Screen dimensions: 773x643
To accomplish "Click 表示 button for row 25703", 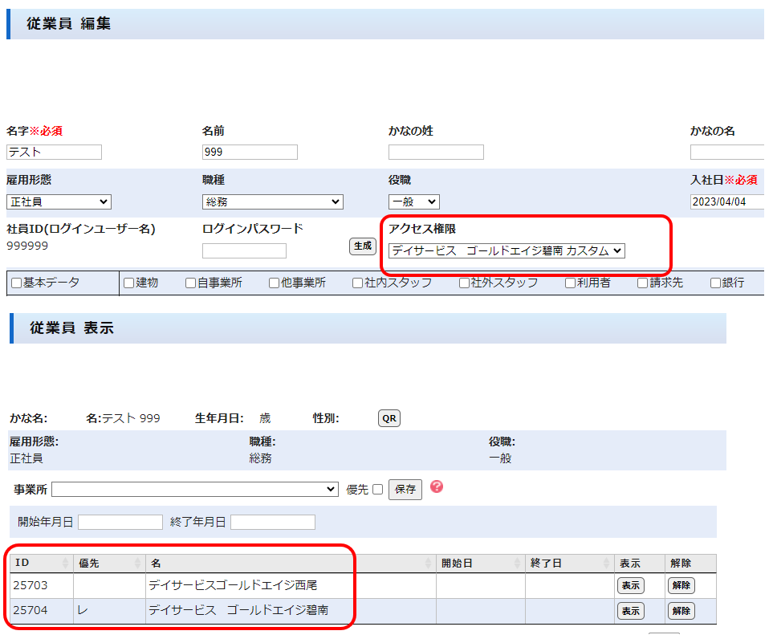I will [x=630, y=585].
